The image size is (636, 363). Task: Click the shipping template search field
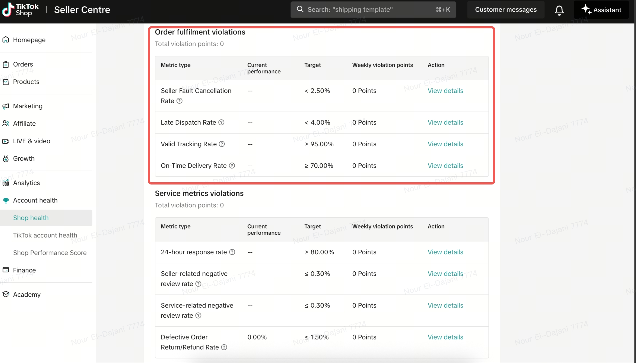click(x=373, y=10)
